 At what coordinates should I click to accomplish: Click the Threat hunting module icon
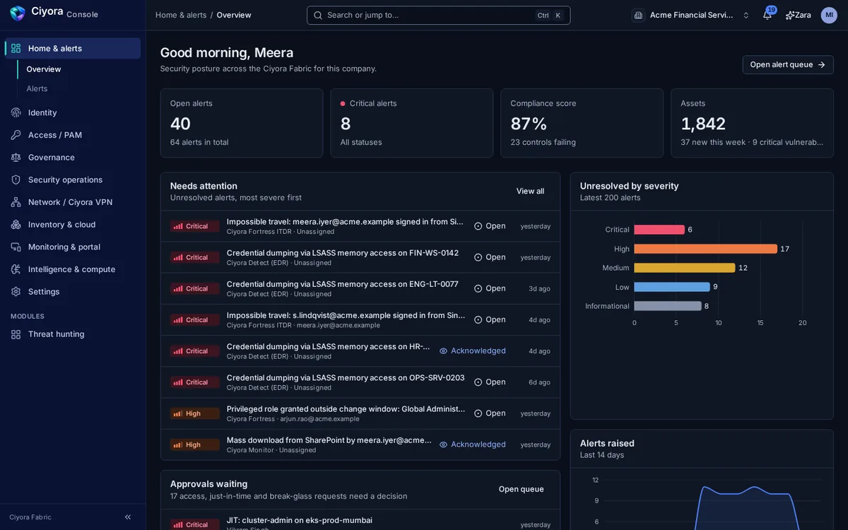tap(16, 334)
